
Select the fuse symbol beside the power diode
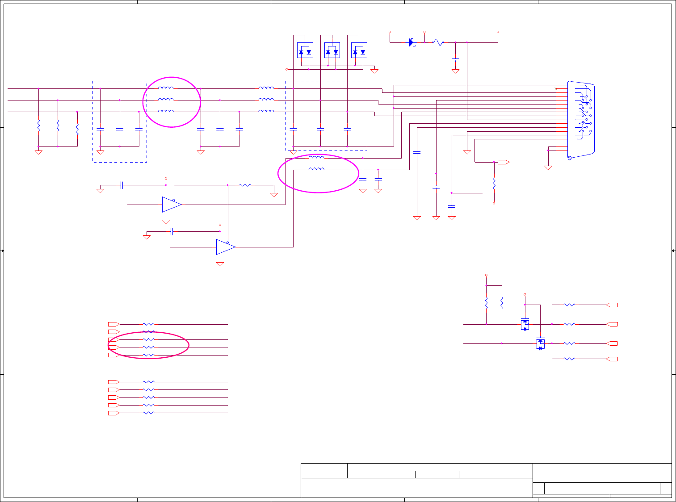pyautogui.click(x=438, y=42)
